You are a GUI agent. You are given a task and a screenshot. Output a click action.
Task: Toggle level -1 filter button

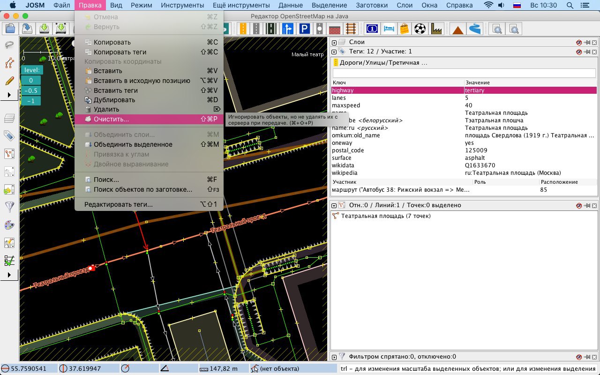(x=31, y=101)
